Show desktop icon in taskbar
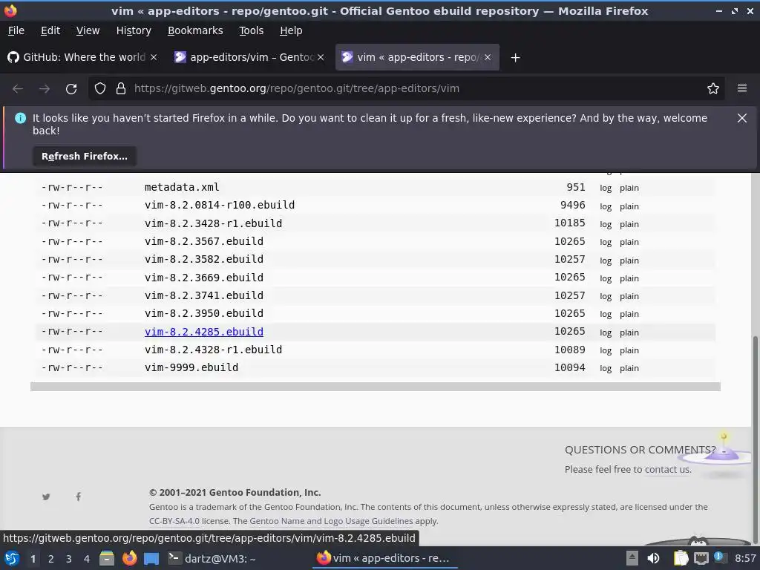This screenshot has height=570, width=760. 151,559
